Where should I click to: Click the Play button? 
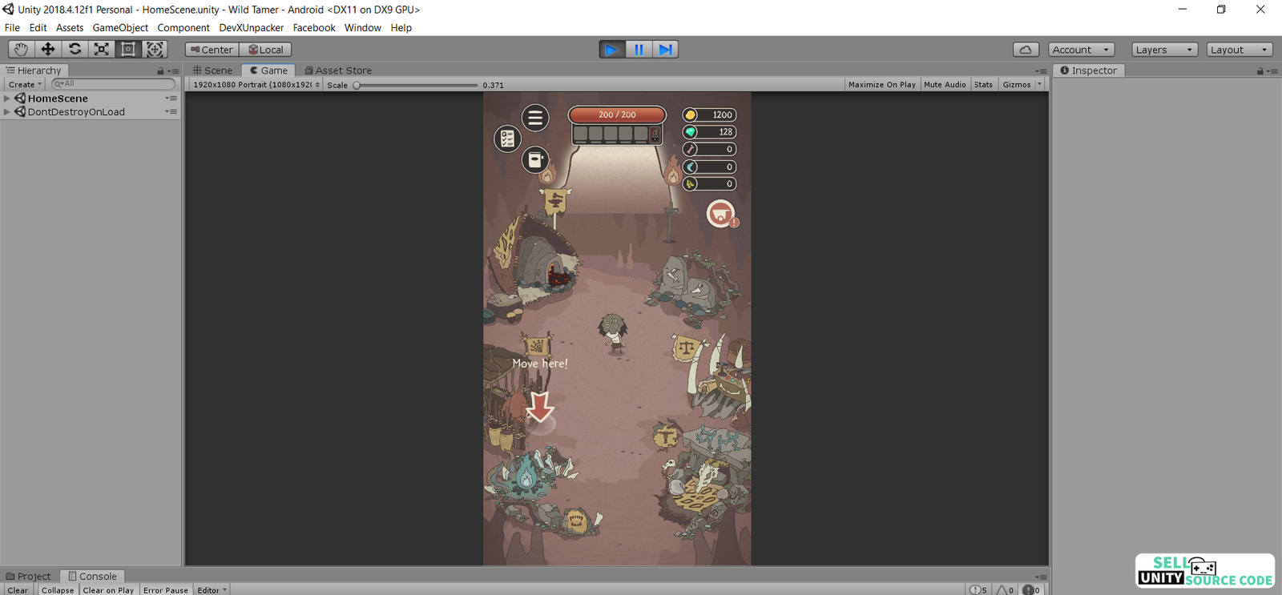(x=611, y=50)
